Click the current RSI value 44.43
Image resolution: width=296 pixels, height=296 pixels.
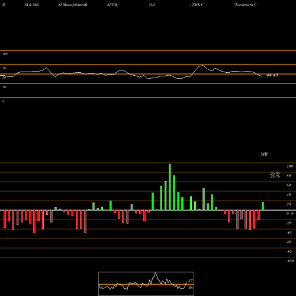[x=272, y=75]
